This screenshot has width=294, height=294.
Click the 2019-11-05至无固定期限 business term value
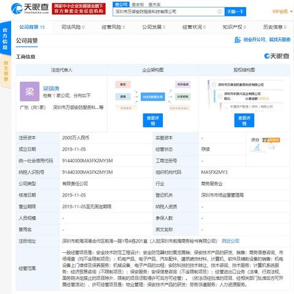[87, 206]
